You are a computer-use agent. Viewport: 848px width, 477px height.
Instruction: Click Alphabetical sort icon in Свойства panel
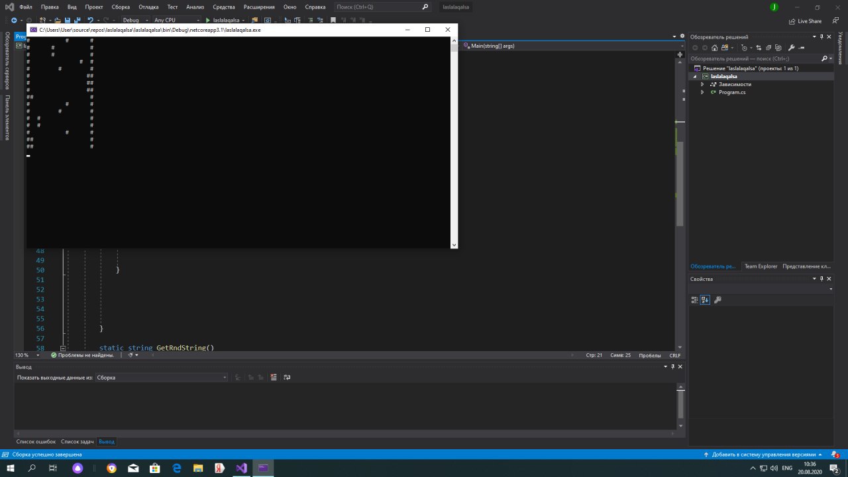pos(705,299)
